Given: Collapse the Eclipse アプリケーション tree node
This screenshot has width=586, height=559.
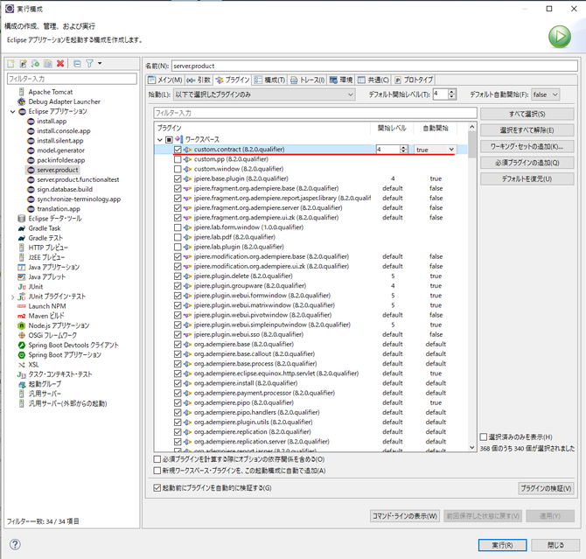Looking at the screenshot, I should click(x=12, y=111).
